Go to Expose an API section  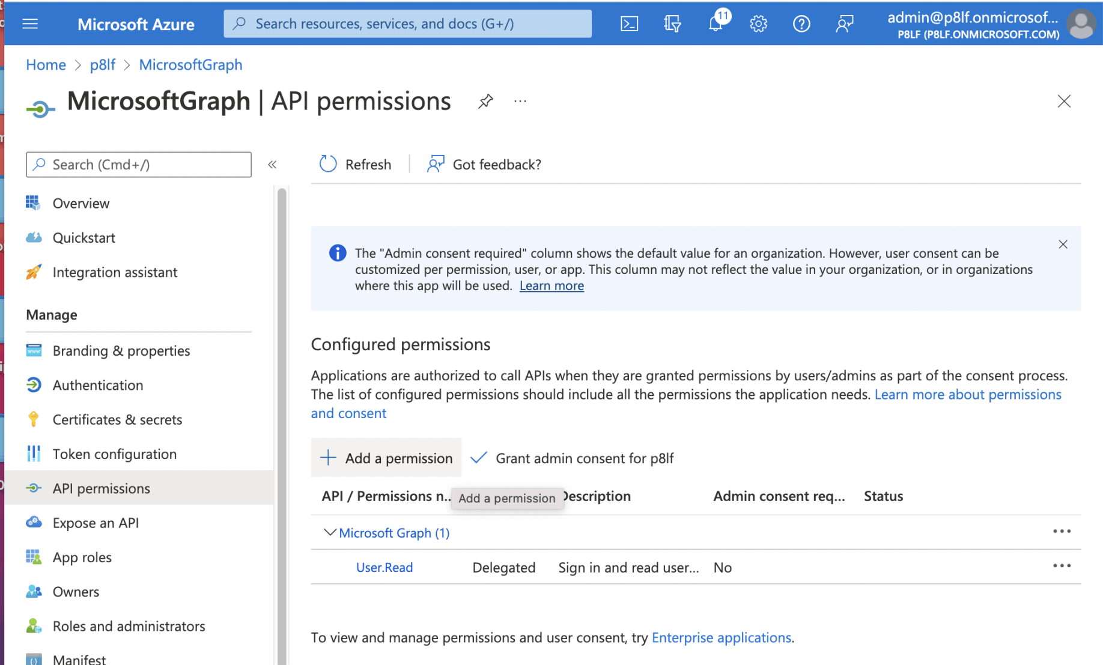coord(96,523)
